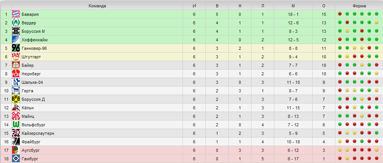Click Вердер's last yellow form dot
This screenshot has width=383, height=163.
[376, 23]
